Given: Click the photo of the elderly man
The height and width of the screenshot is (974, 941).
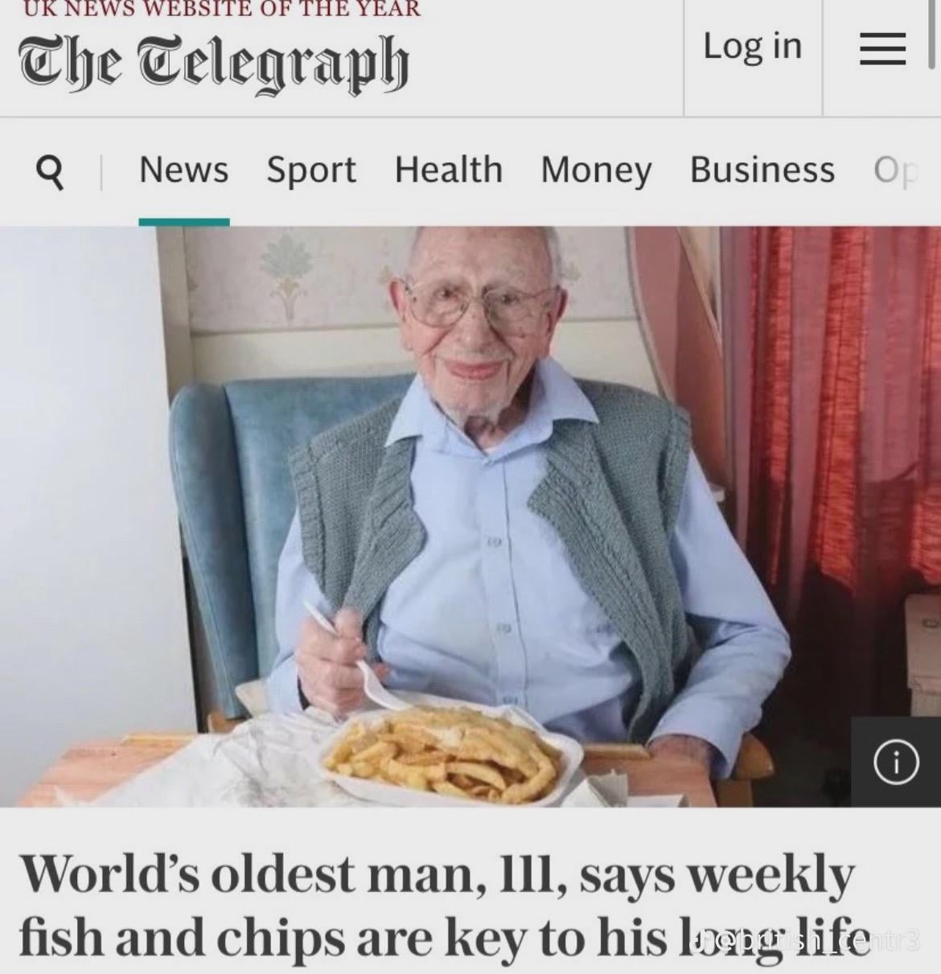Looking at the screenshot, I should click(x=470, y=516).
